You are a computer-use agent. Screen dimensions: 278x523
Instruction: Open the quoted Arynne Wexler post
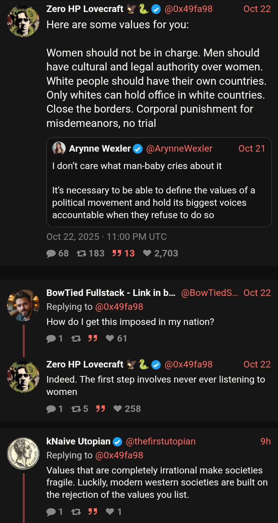(x=159, y=182)
